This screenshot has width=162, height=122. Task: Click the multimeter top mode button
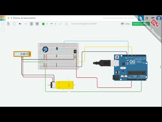pyautogui.click(x=30, y=53)
